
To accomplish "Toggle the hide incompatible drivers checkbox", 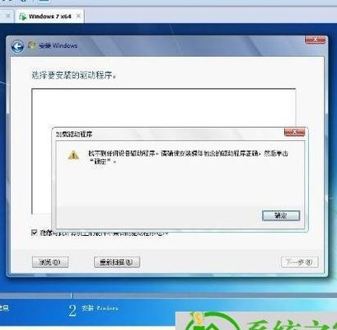I will (x=35, y=233).
